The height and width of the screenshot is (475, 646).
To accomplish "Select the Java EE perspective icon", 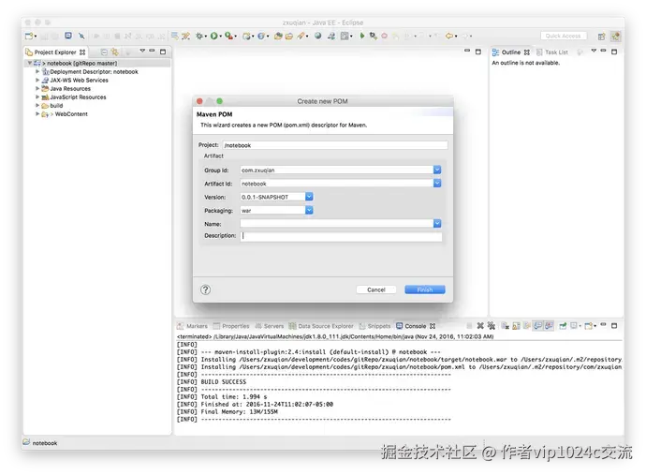I will click(615, 37).
